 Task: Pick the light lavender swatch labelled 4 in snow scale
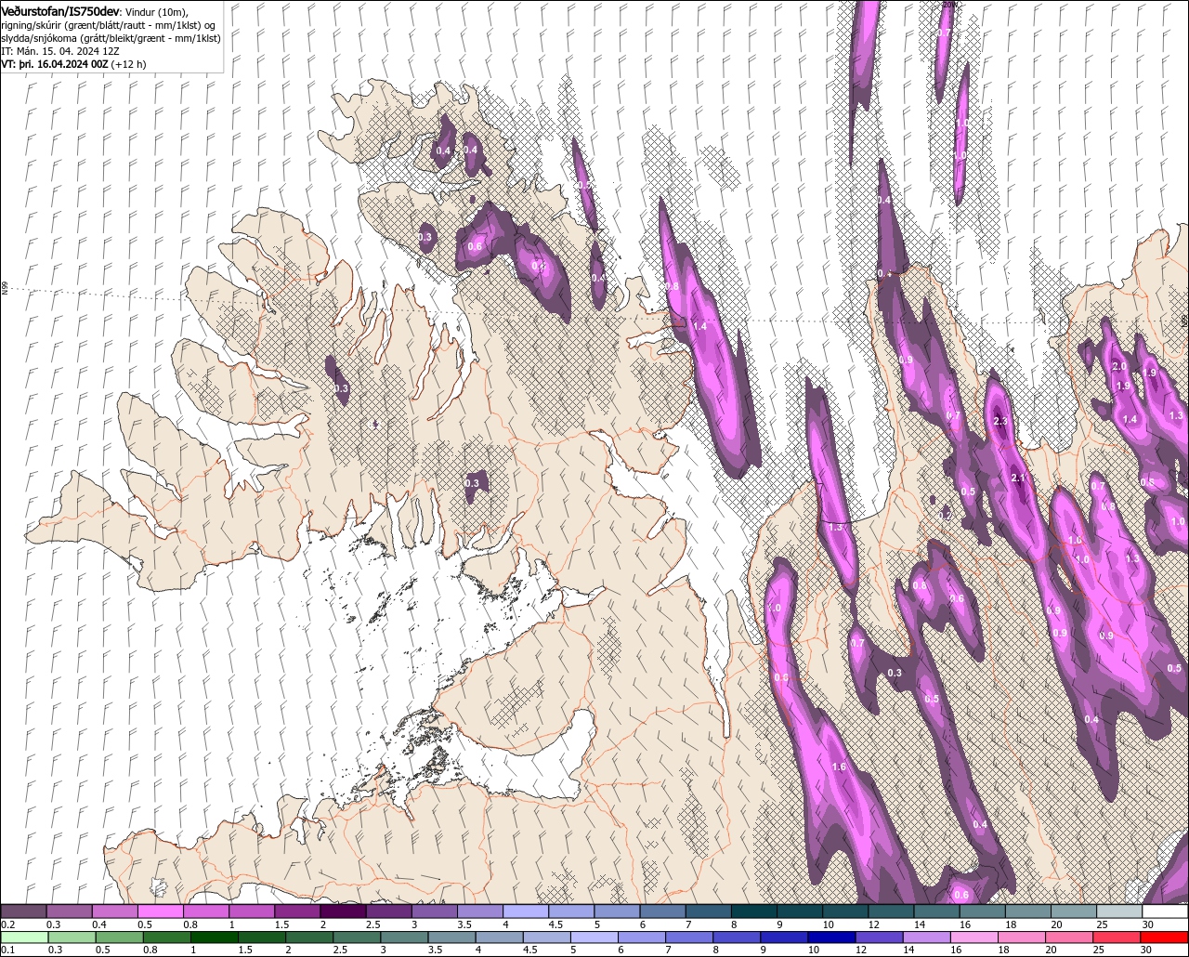526,911
